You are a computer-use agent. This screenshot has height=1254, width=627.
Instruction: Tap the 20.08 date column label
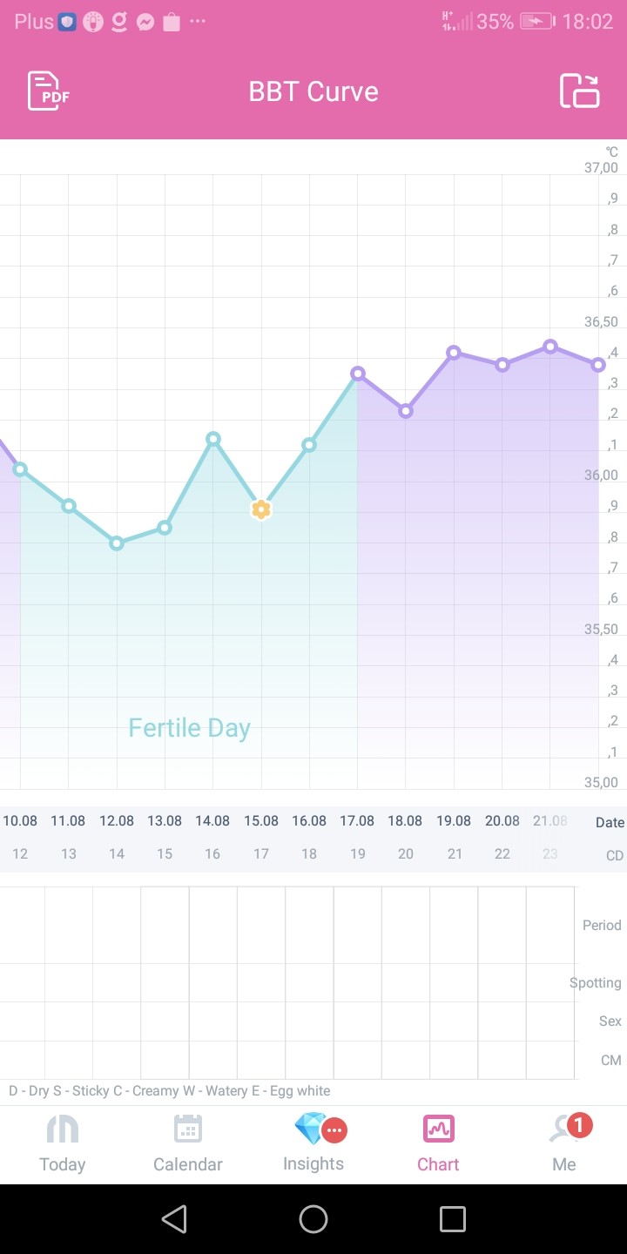pos(502,821)
